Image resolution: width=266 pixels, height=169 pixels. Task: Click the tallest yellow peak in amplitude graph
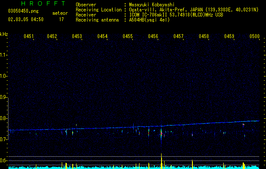coord(161,161)
